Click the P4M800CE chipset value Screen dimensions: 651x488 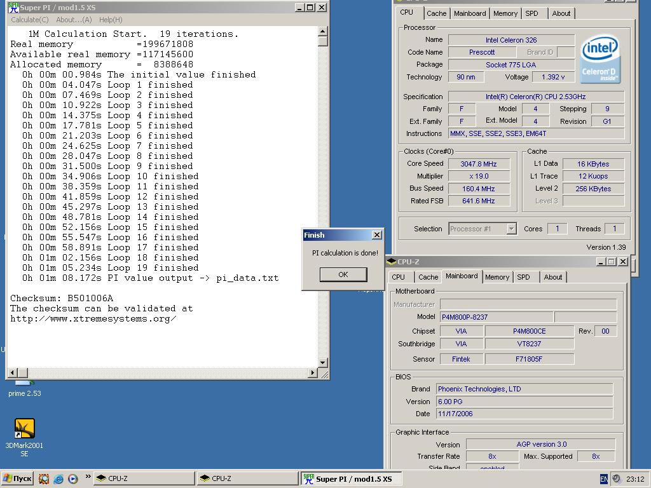tap(530, 331)
